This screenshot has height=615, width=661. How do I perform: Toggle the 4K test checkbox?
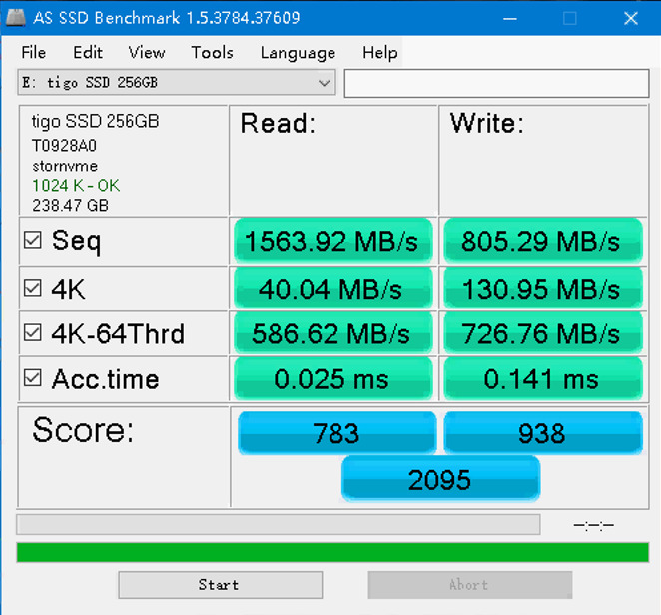pos(33,289)
